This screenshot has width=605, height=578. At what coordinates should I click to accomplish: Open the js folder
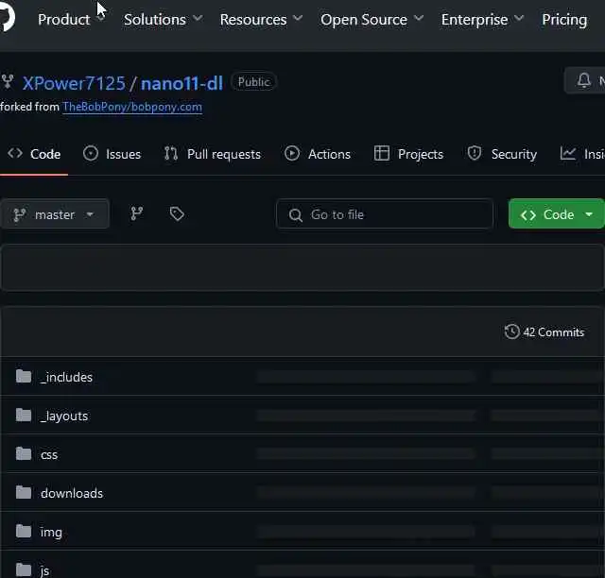click(x=44, y=570)
